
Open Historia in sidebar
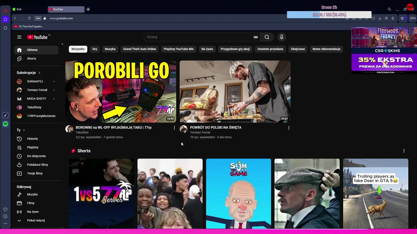[36, 139]
